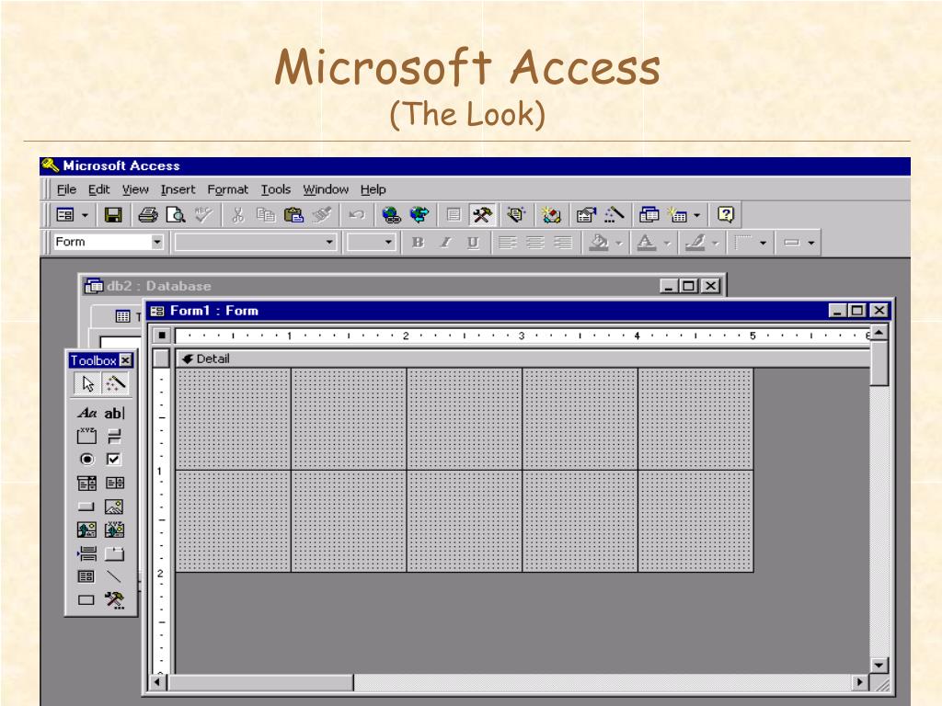The image size is (942, 706).
Task: Click the Undo arrow icon
Action: click(x=356, y=215)
